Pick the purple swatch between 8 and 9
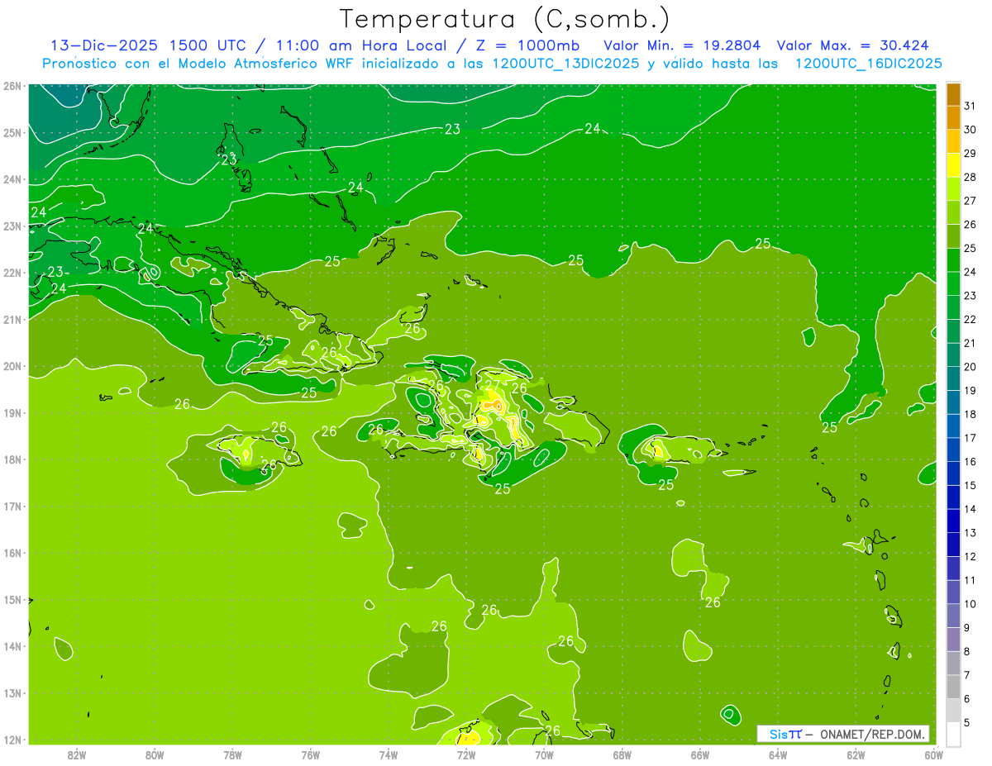The width and height of the screenshot is (992, 766). tap(953, 640)
